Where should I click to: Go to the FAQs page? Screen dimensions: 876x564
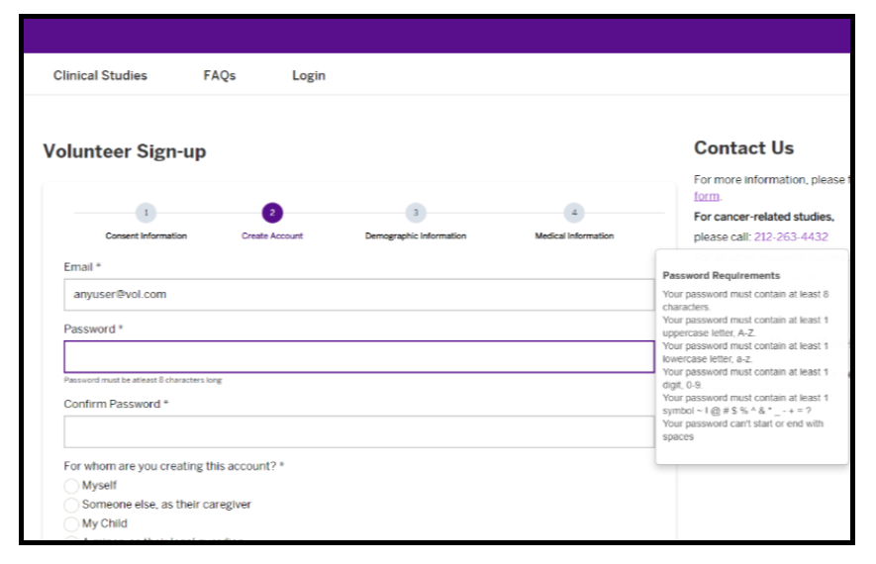[x=220, y=76]
